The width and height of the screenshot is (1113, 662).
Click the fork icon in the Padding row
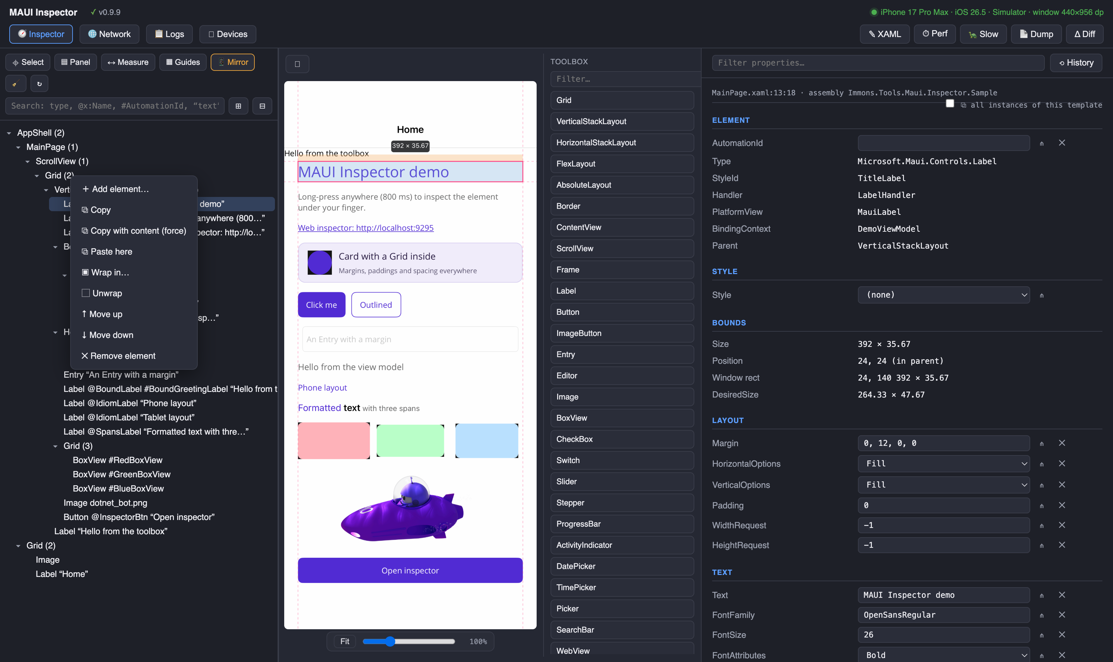(x=1041, y=506)
